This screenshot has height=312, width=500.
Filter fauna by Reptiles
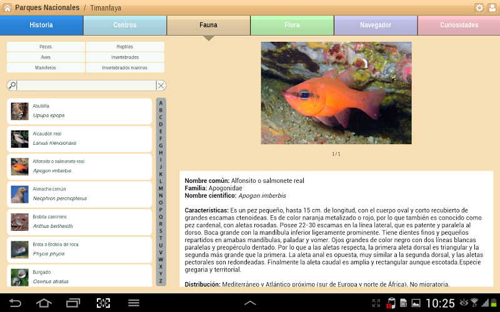125,47
